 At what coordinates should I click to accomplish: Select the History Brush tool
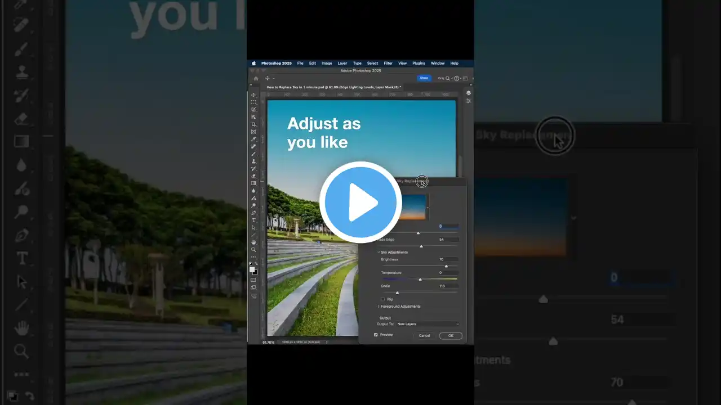[253, 168]
